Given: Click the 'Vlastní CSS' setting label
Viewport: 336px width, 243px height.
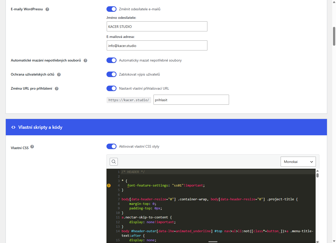Looking at the screenshot, I should pos(20,148).
